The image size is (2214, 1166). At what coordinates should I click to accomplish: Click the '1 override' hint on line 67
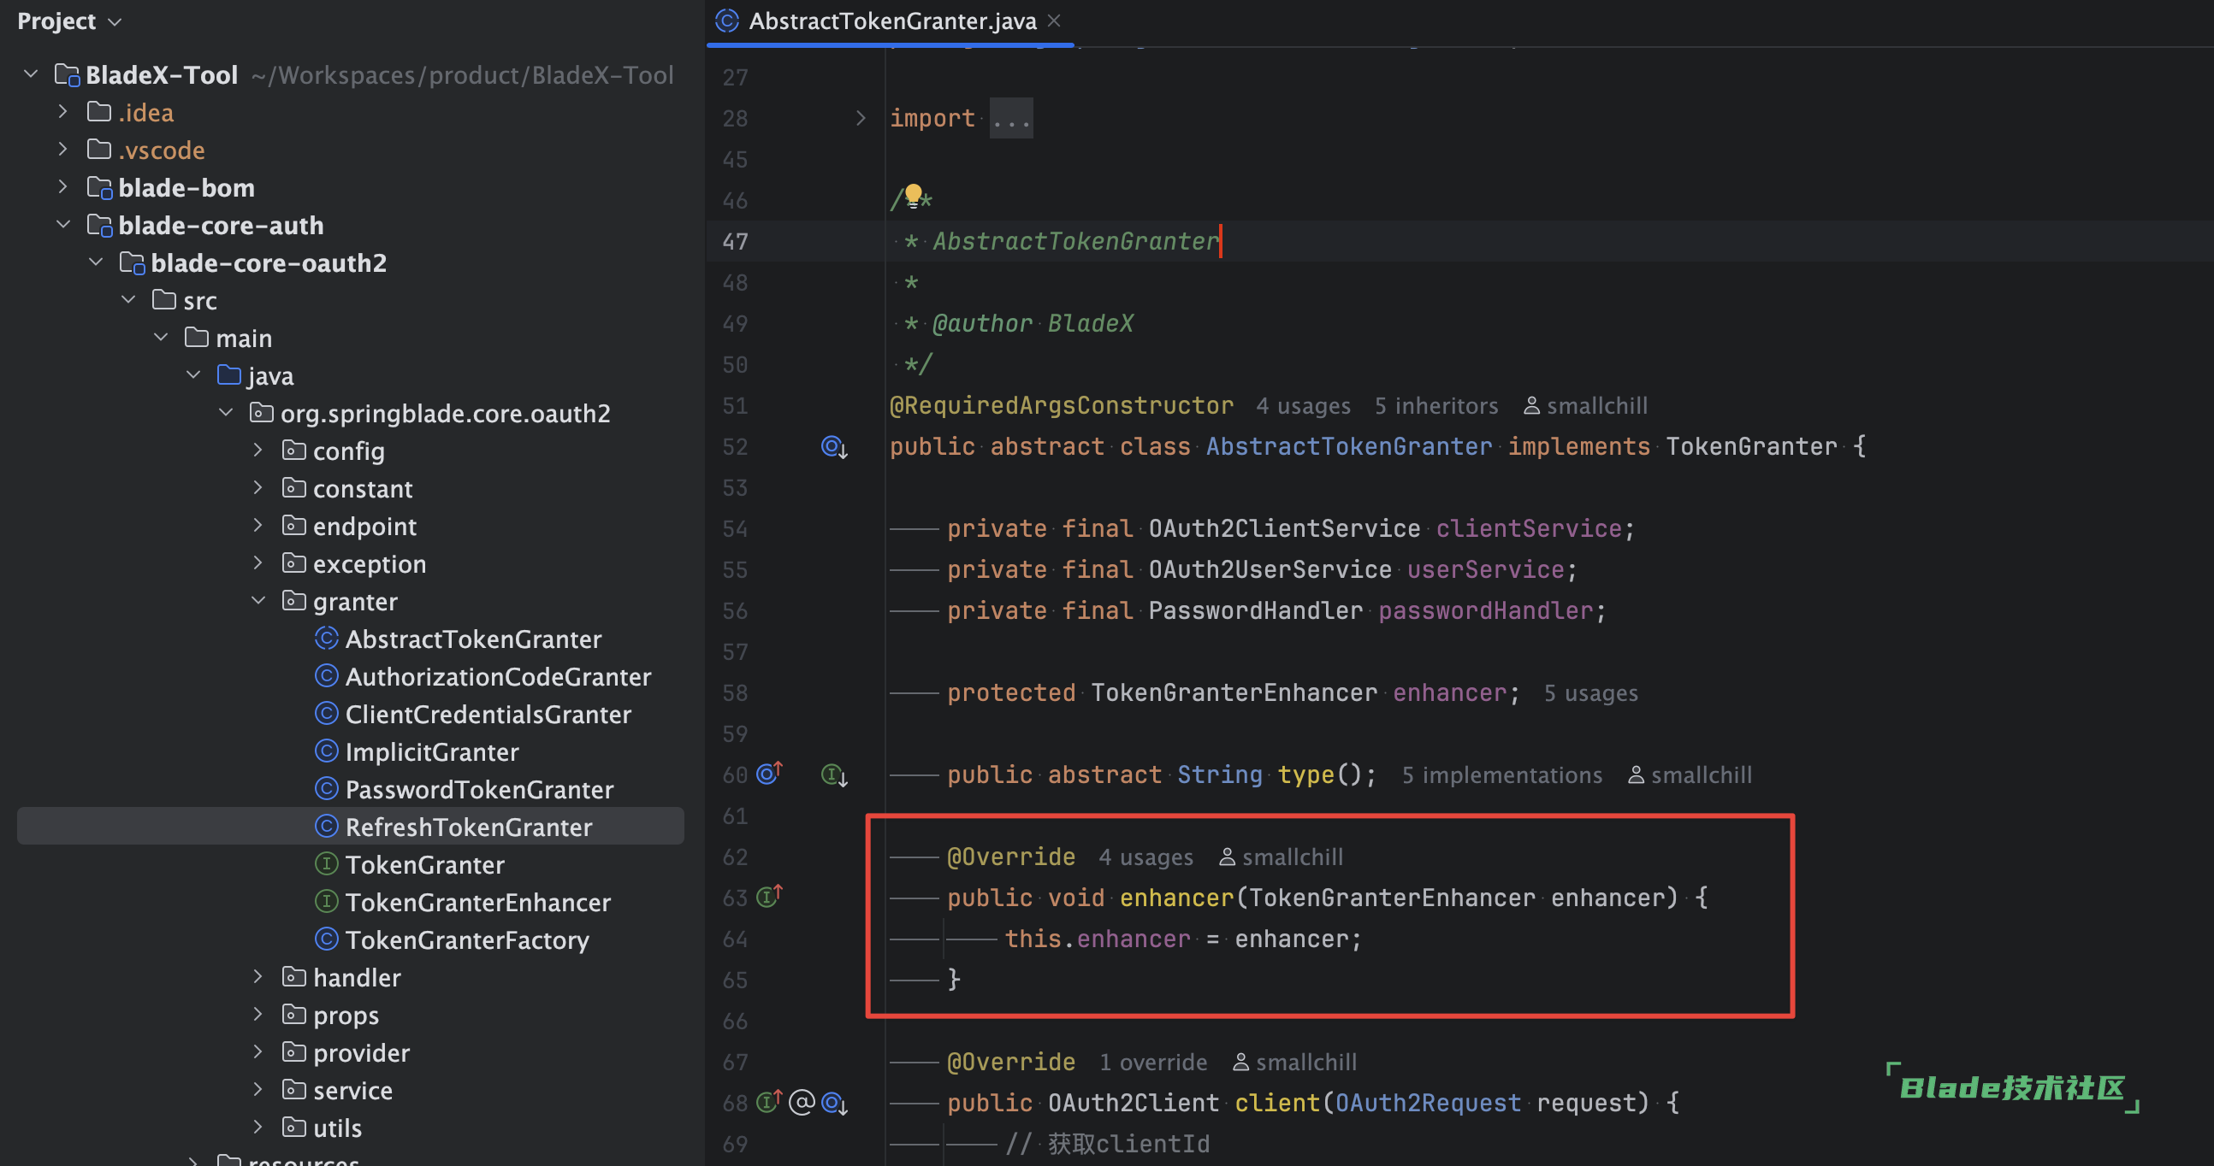(x=1153, y=1062)
